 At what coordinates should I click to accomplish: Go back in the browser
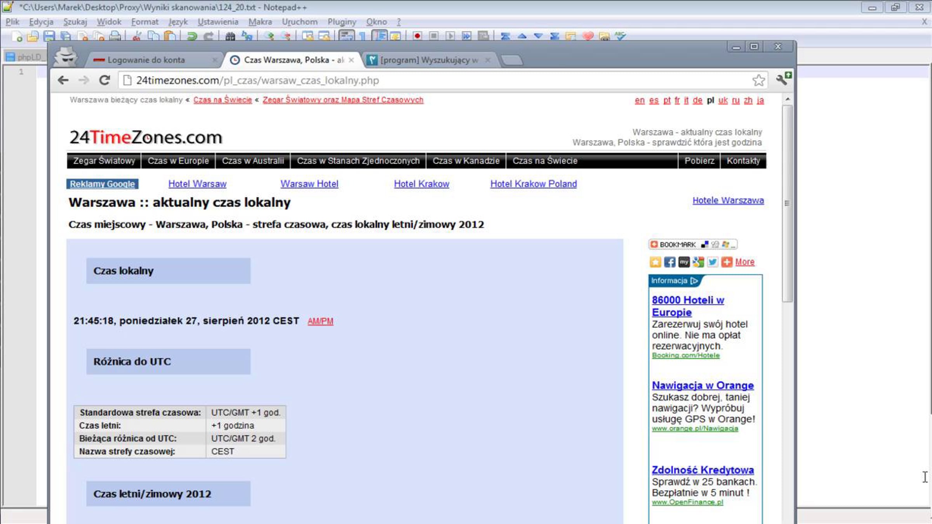pos(63,80)
